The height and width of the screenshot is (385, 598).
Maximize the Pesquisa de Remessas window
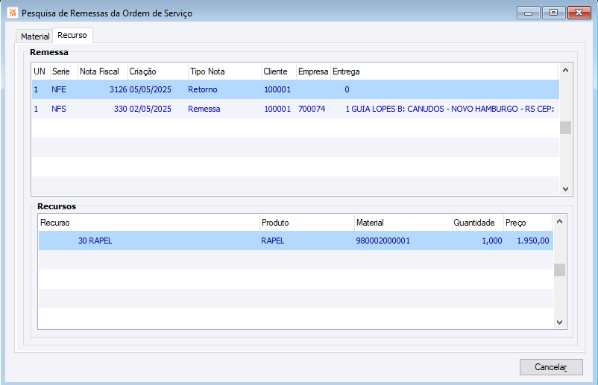pyautogui.click(x=553, y=12)
